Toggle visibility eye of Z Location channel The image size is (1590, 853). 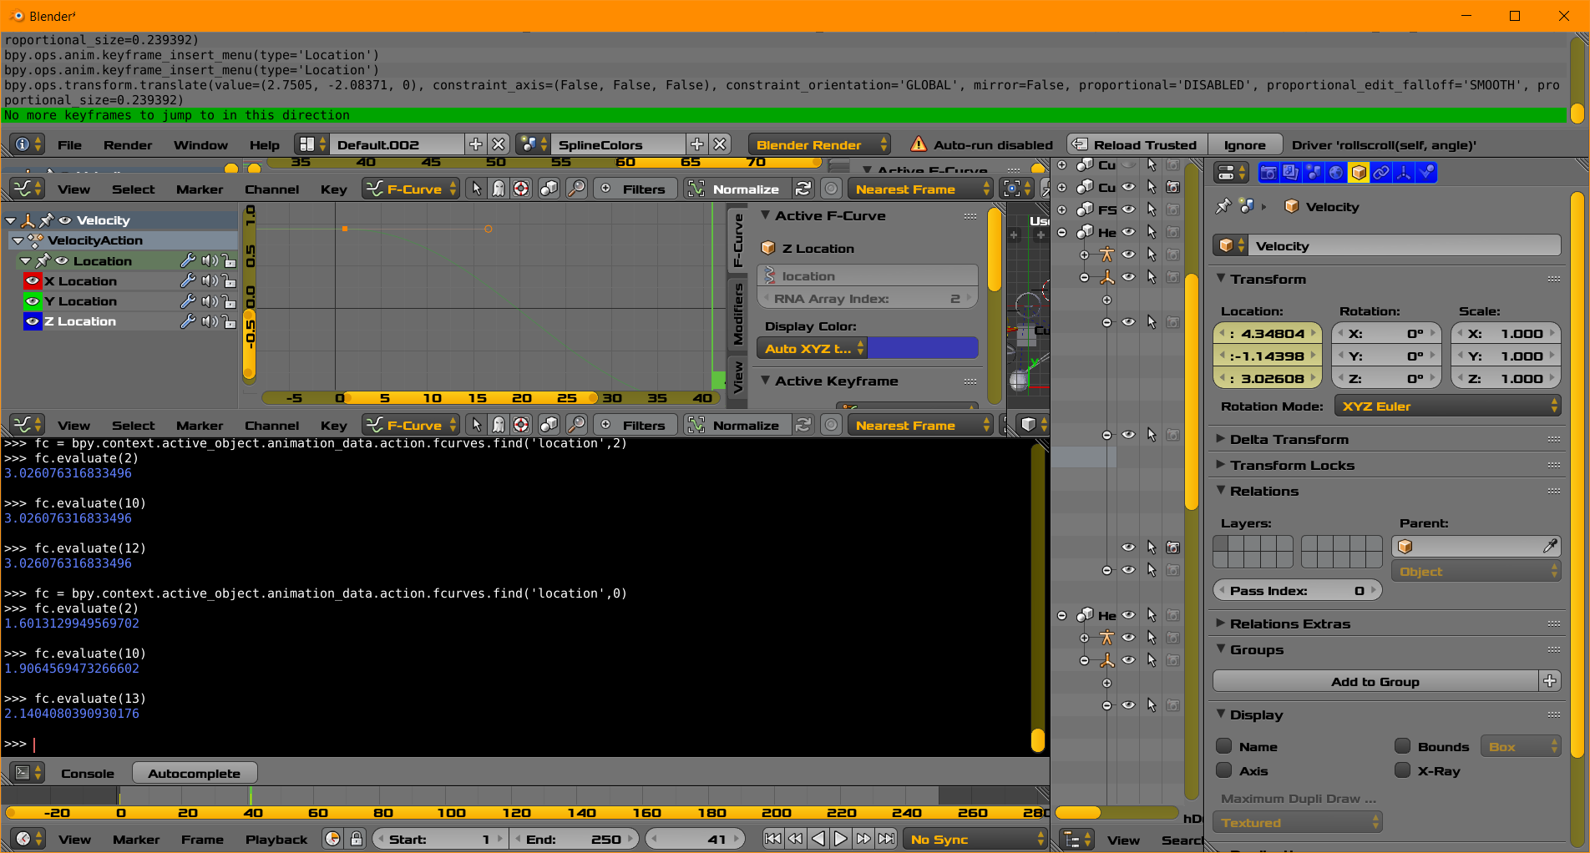click(33, 321)
